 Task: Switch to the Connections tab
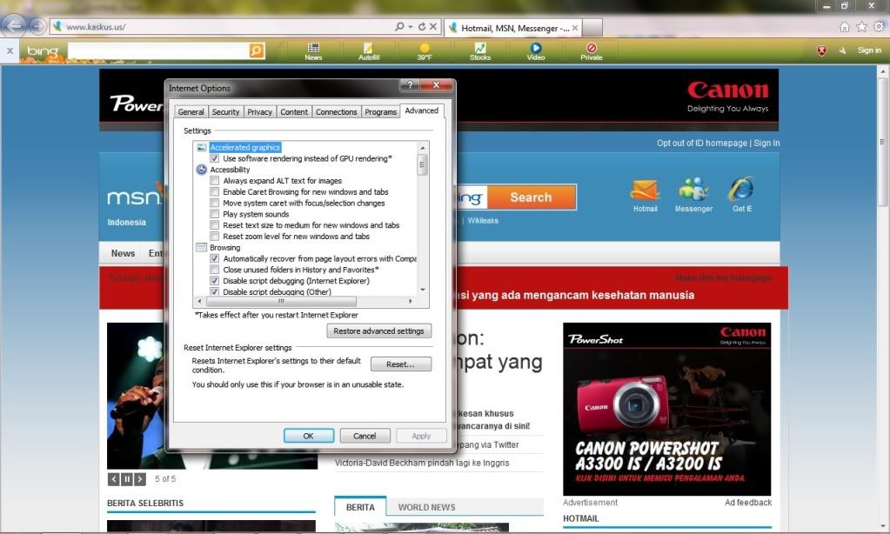click(x=336, y=112)
